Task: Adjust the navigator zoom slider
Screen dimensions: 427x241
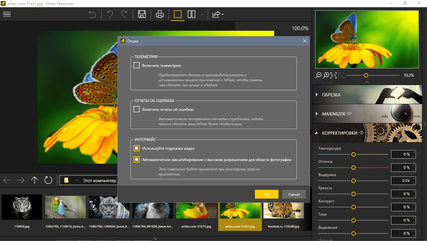Action: (x=366, y=75)
